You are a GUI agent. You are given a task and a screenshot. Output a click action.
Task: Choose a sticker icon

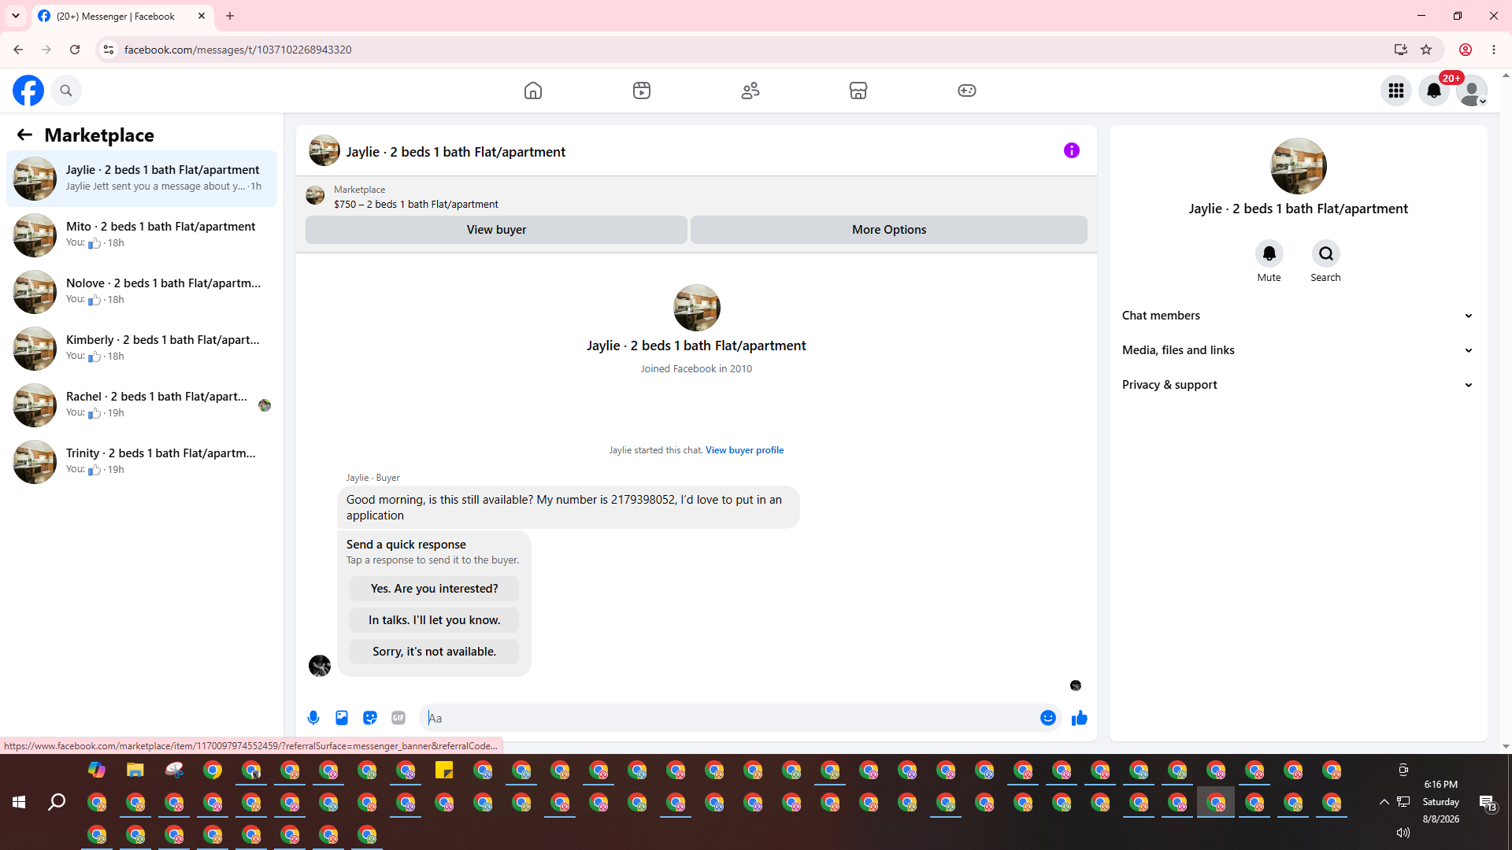coord(370,718)
